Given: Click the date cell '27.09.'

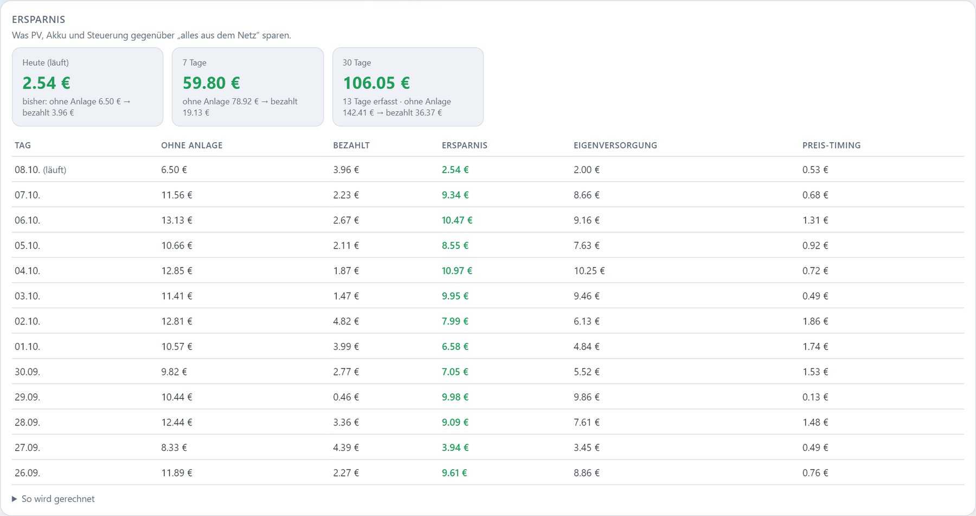Looking at the screenshot, I should click(x=28, y=448).
